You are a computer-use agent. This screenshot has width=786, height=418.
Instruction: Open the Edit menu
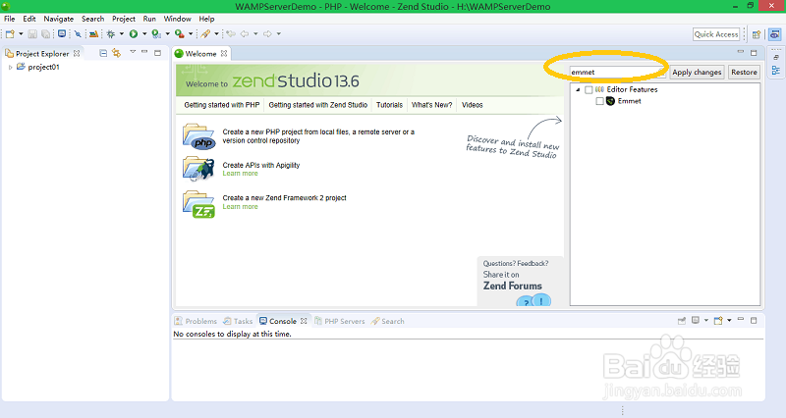29,19
